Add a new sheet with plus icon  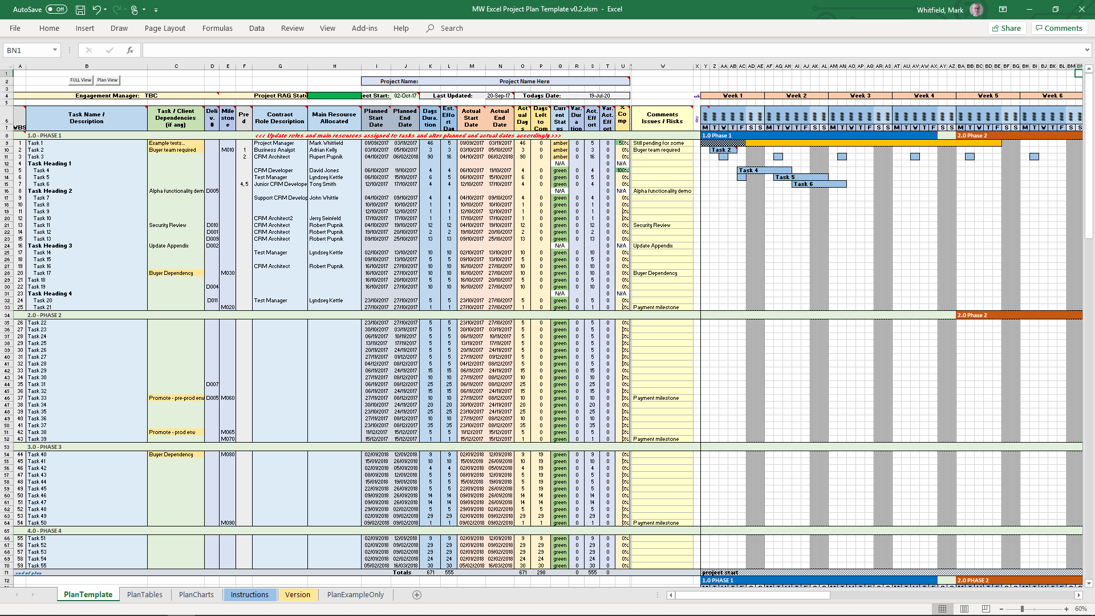tap(417, 595)
